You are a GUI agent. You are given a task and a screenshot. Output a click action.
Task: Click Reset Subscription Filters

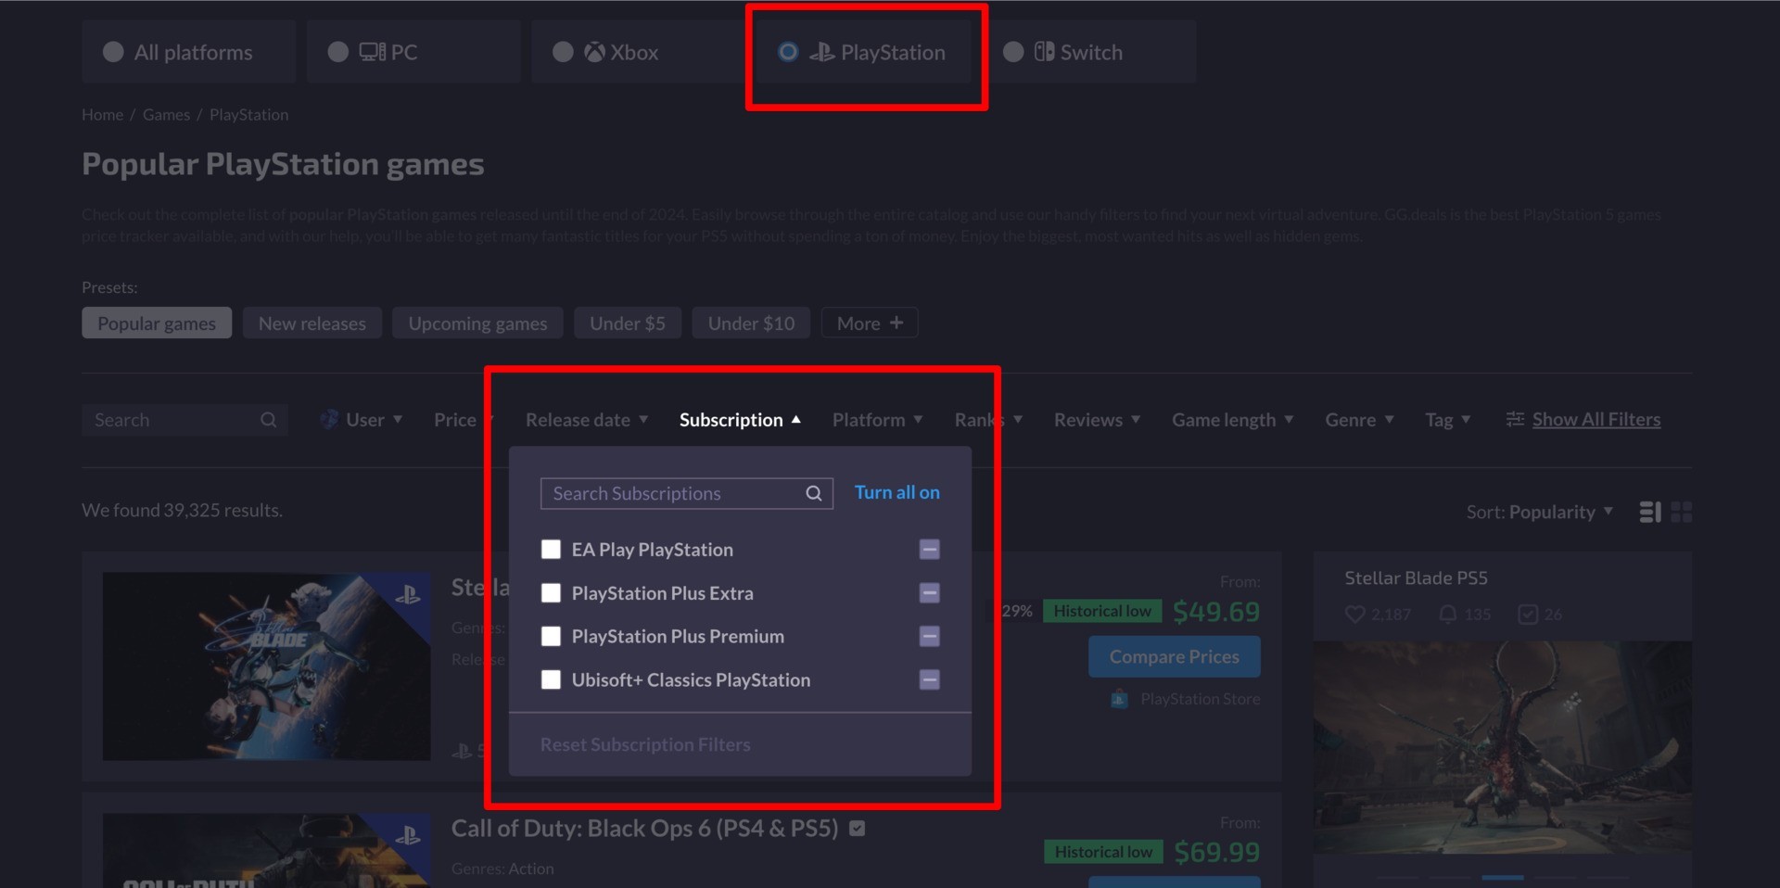pyautogui.click(x=645, y=744)
